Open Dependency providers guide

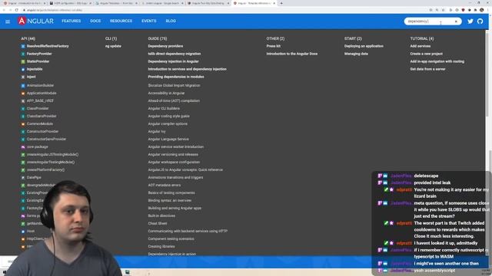(165, 46)
